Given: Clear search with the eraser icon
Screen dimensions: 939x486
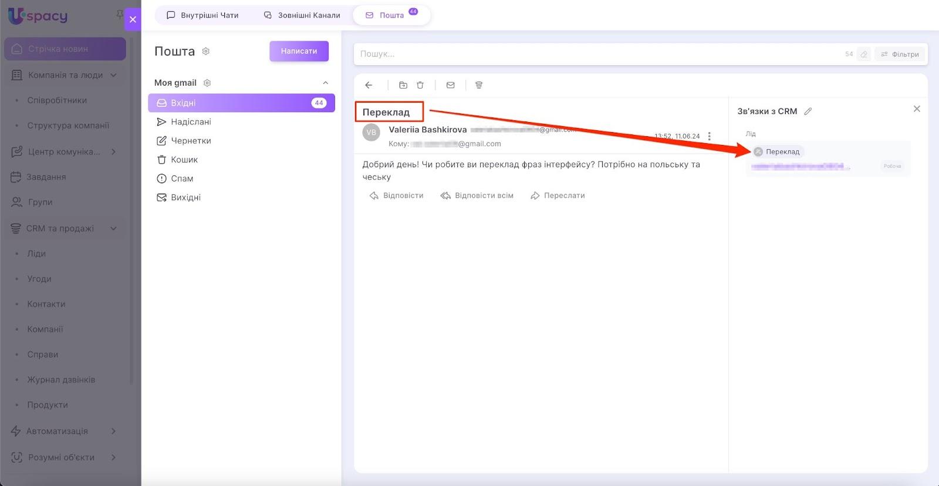Looking at the screenshot, I should coord(864,54).
